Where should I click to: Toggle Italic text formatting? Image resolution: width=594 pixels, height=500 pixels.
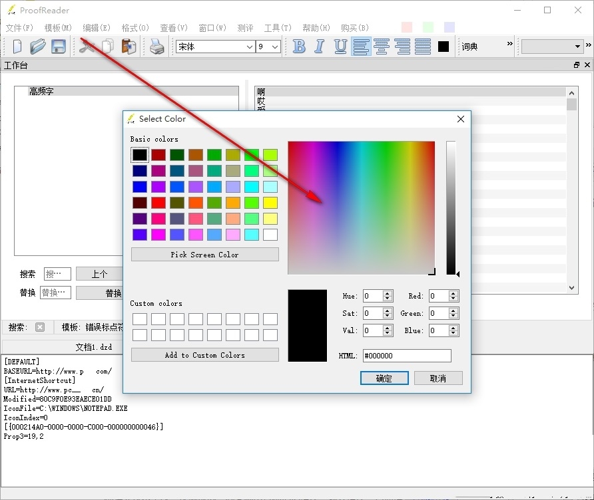(x=320, y=47)
